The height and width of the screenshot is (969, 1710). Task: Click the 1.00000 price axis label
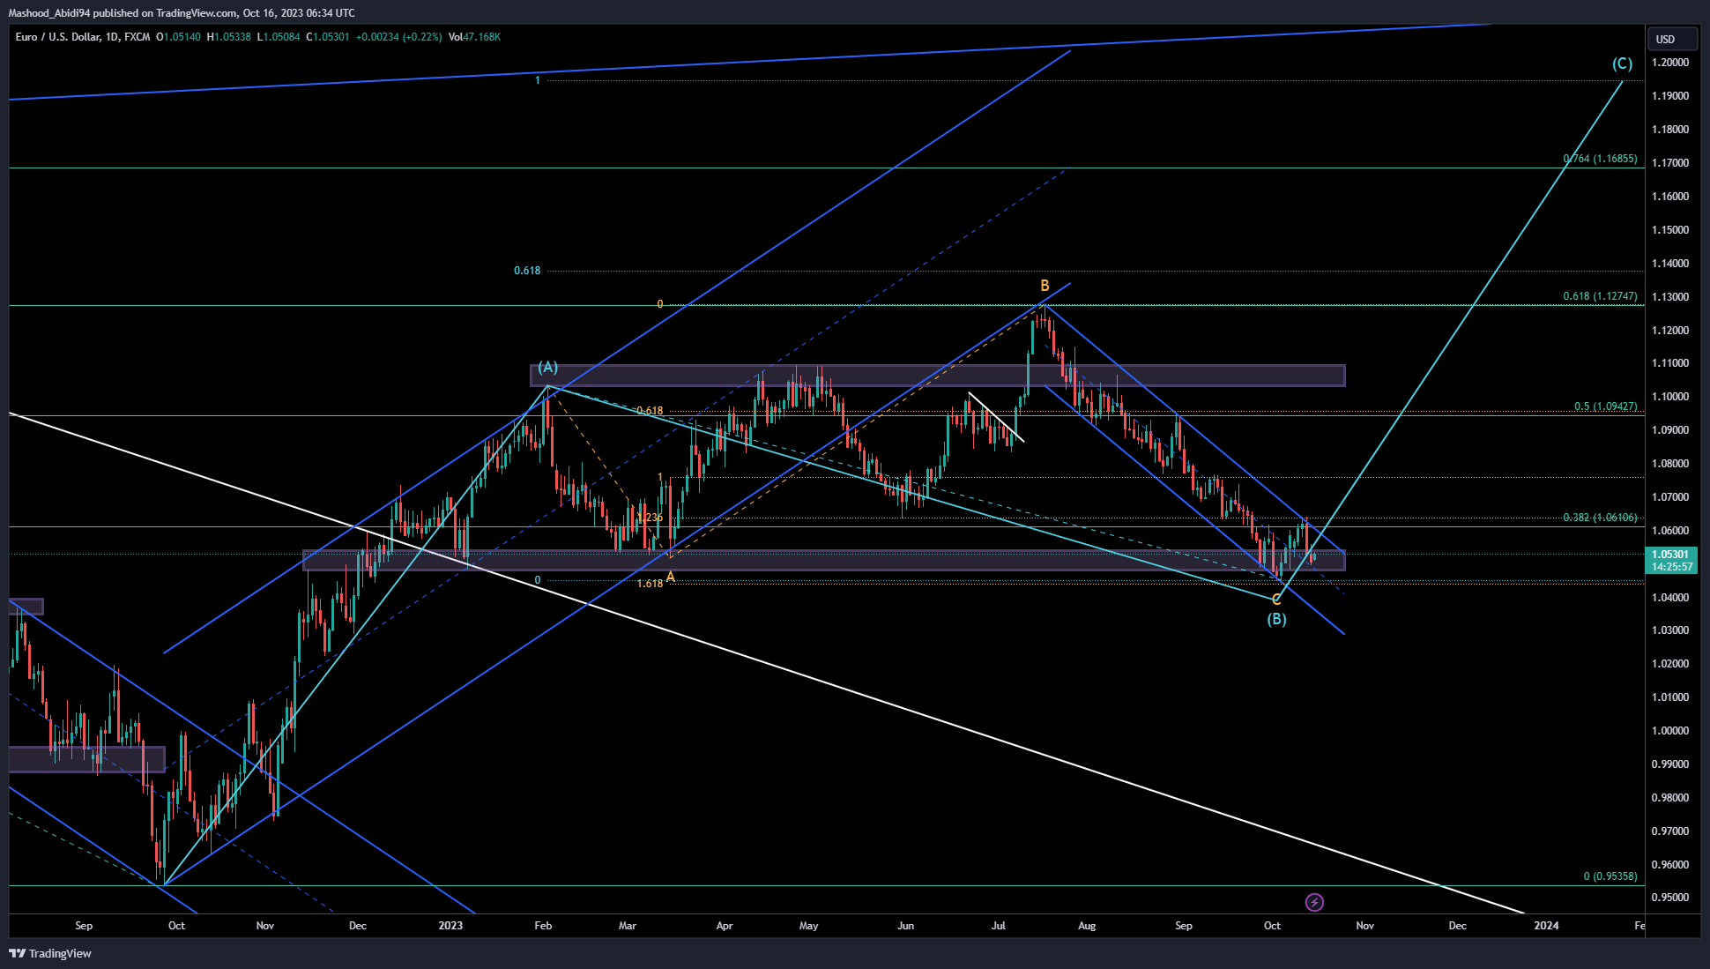1670,731
